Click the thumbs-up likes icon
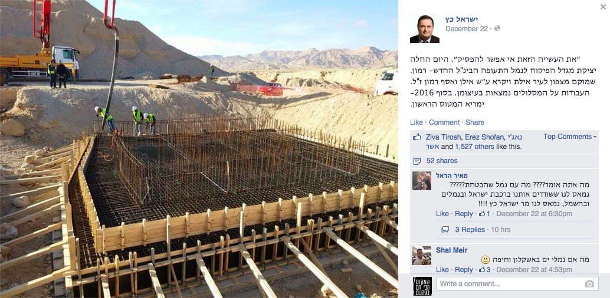The width and height of the screenshot is (610, 298). [x=416, y=137]
